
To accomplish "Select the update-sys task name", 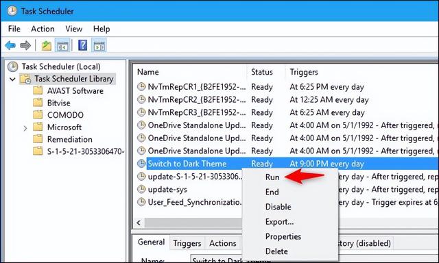I will coord(167,189).
